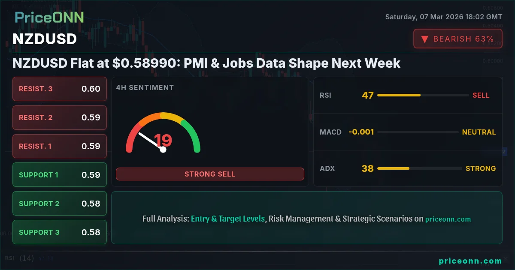Image resolution: width=515 pixels, height=270 pixels.
Task: Click the MACD indicator bar
Action: [418, 132]
